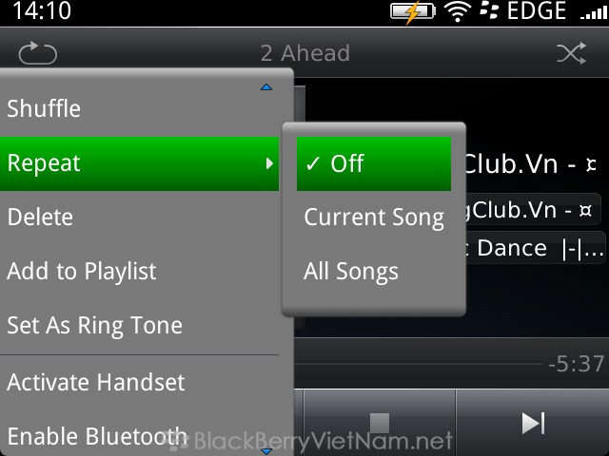609x456 pixels.
Task: Expand Repeat submenu arrow
Action: [269, 163]
